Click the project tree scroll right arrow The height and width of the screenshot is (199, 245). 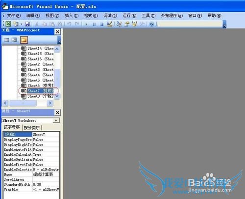tap(50, 103)
